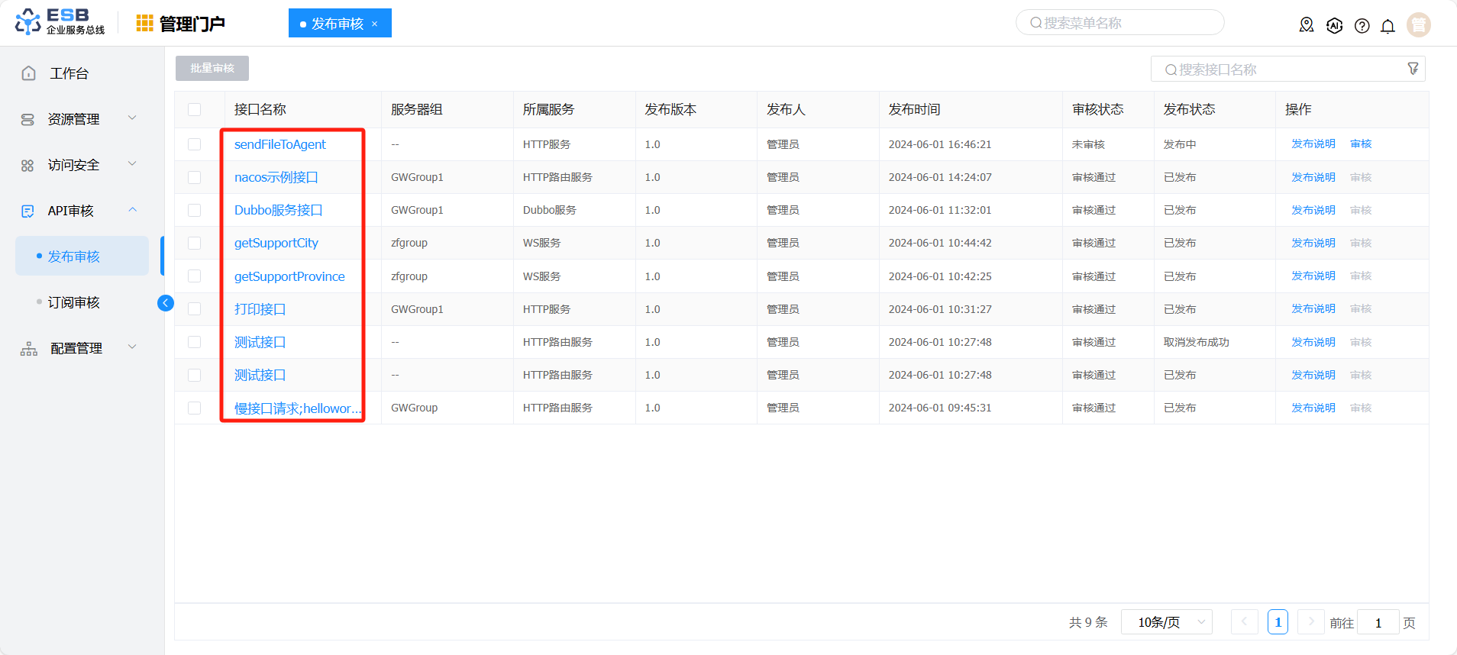Click 审核 for the sendFileToAgent row
Screen dimensions: 1457x655
point(1361,144)
